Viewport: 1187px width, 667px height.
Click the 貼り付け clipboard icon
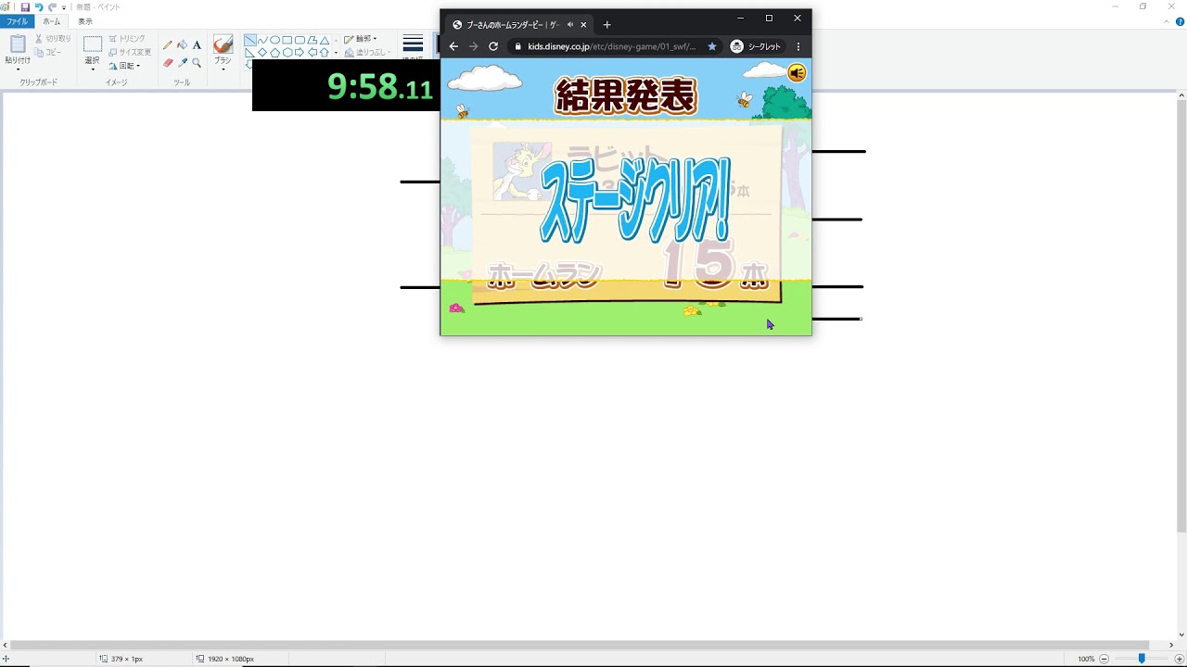coord(18,44)
